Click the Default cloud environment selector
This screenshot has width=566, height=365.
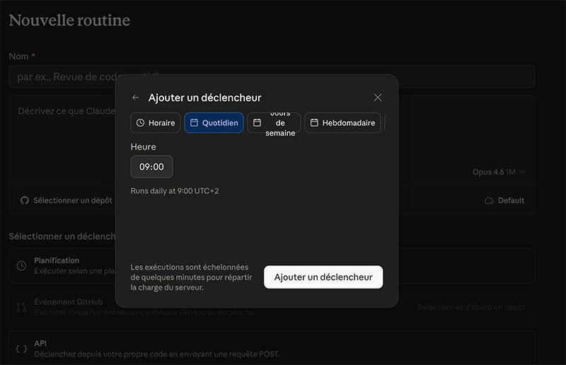[504, 200]
